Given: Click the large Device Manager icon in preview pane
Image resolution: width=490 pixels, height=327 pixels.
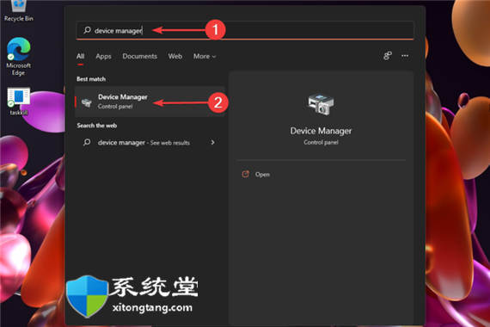Looking at the screenshot, I should click(x=321, y=104).
